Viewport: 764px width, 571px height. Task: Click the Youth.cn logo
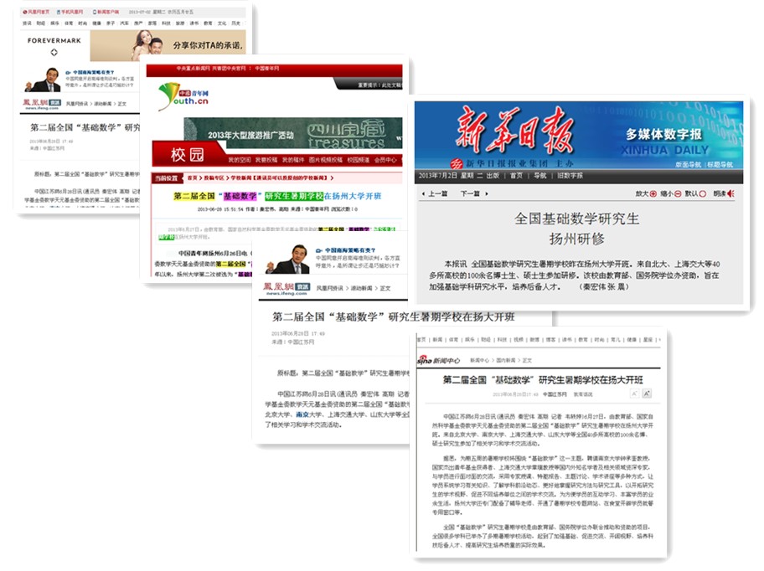(x=183, y=97)
